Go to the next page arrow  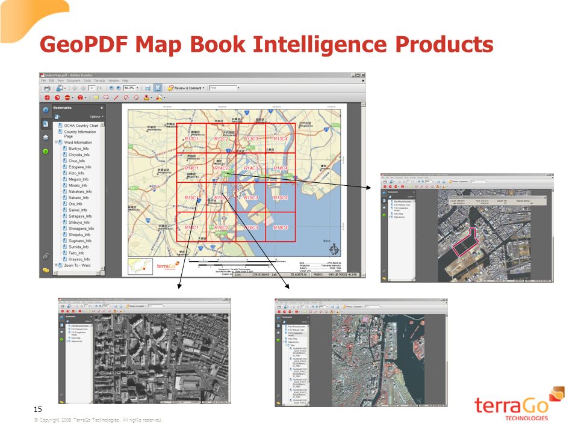pos(83,88)
